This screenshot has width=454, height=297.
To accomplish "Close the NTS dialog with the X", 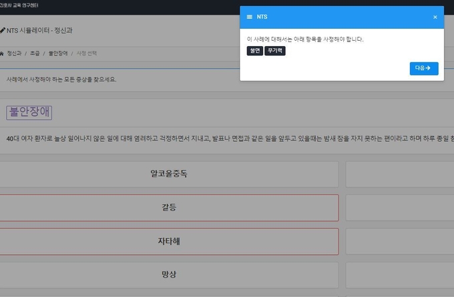I will [x=435, y=17].
